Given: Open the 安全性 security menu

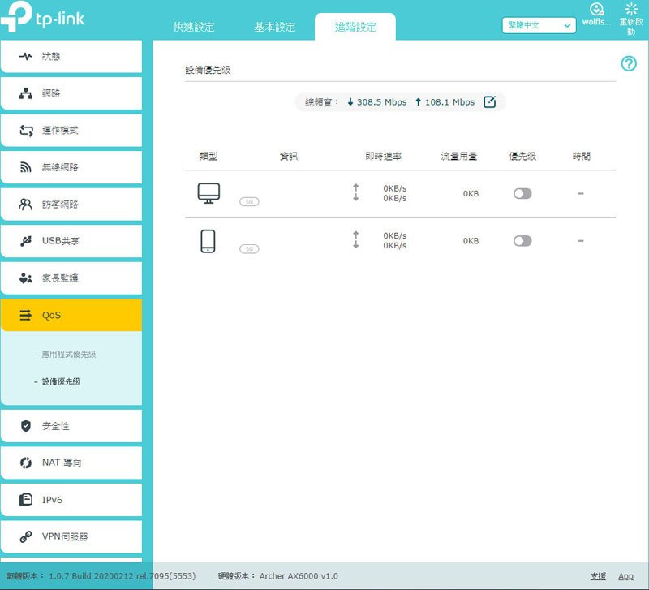Looking at the screenshot, I should [x=71, y=425].
